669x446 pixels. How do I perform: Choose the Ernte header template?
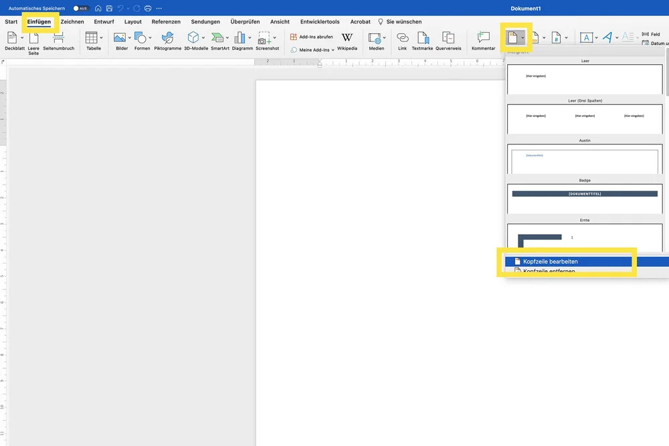coord(585,237)
